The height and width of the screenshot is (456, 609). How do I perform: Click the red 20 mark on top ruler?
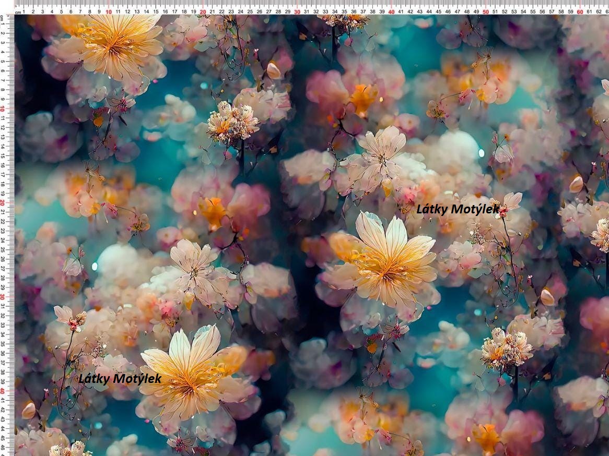click(x=203, y=12)
